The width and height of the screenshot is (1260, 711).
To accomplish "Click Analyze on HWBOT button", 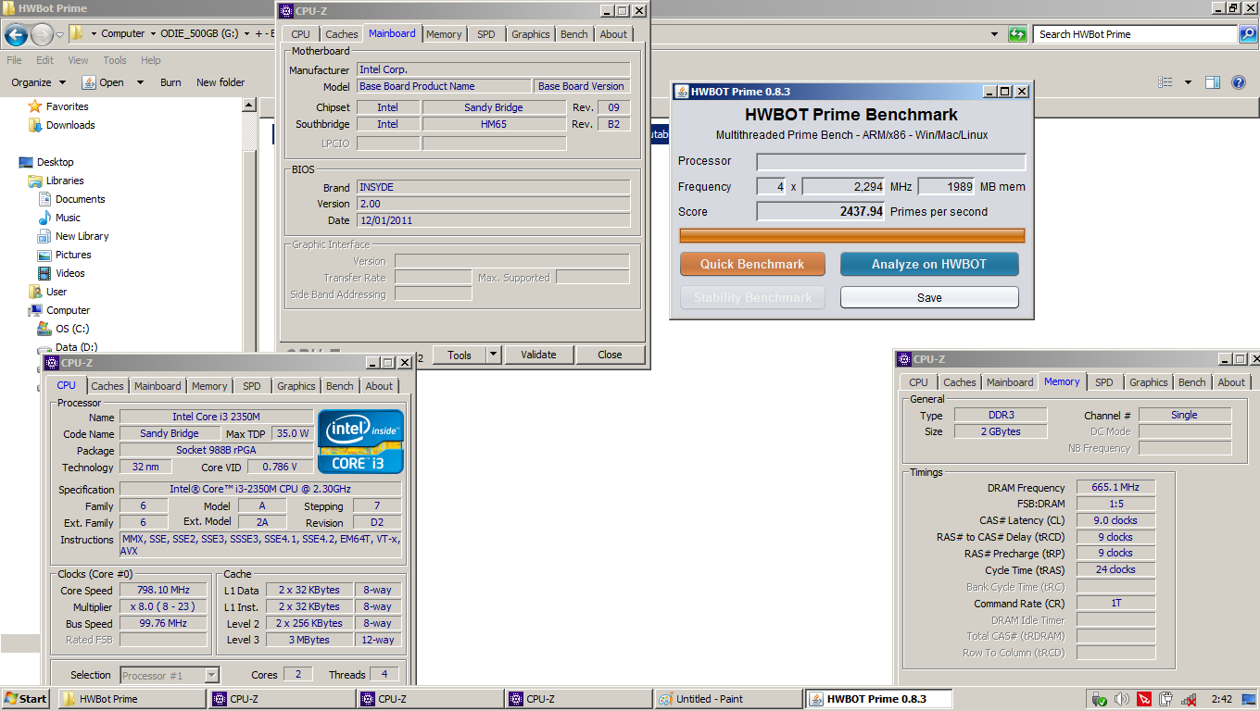I will point(929,264).
